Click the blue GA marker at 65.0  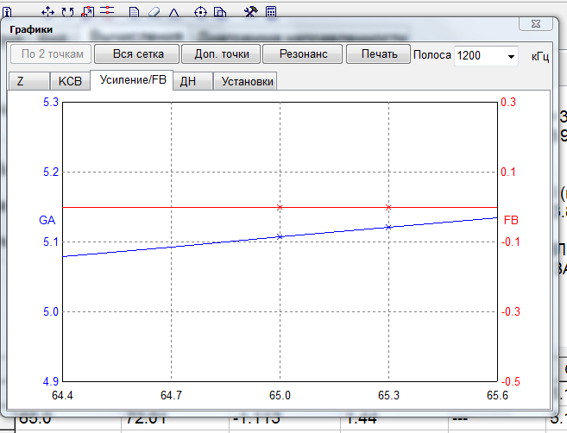[x=280, y=236]
